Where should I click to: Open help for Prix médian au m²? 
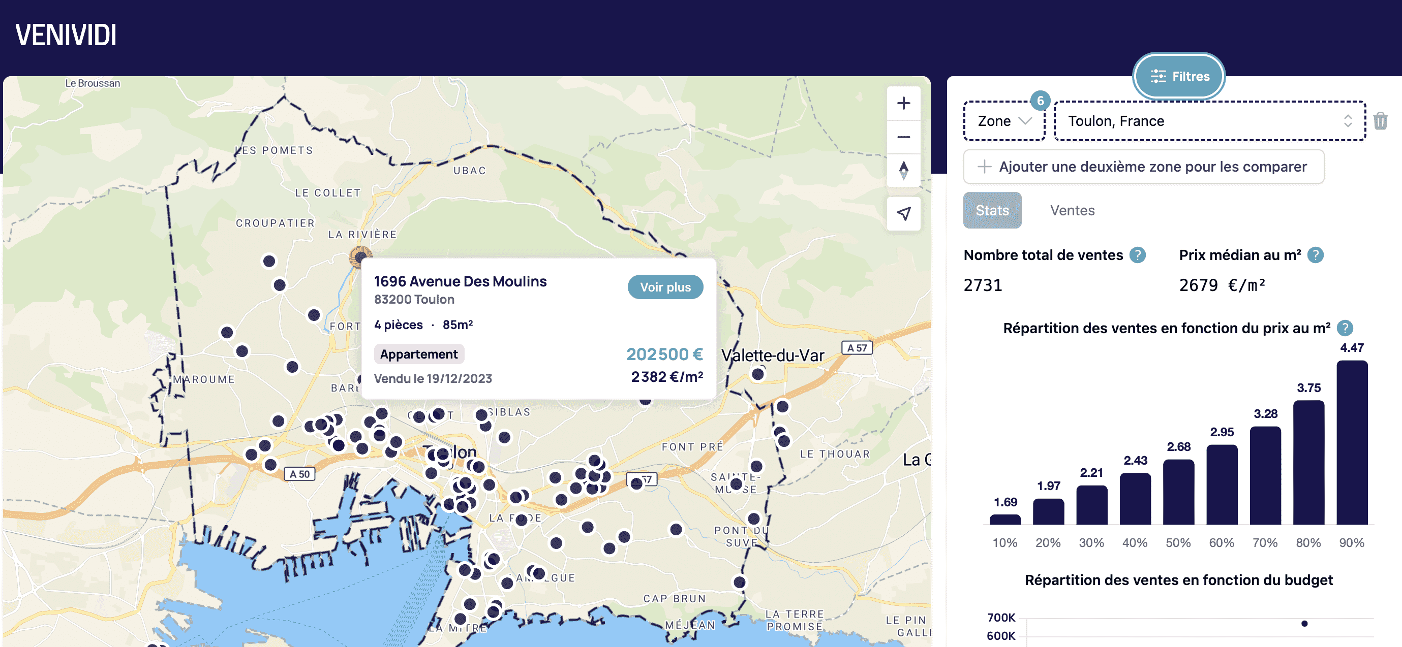[x=1316, y=255]
